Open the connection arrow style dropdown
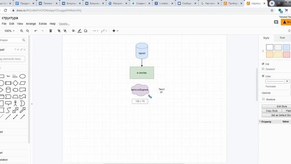Image resolution: width=291 pixels, height=164 pixels. (95, 31)
